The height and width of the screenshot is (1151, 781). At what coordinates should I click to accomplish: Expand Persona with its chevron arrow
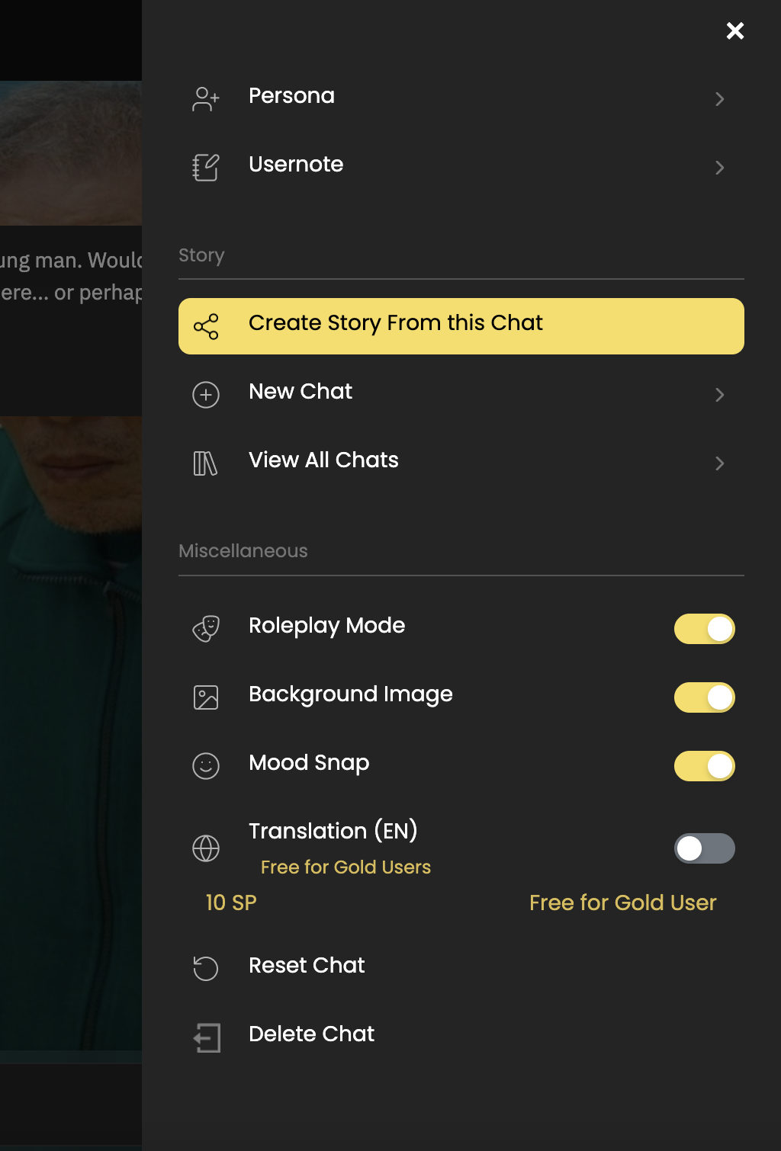click(719, 99)
